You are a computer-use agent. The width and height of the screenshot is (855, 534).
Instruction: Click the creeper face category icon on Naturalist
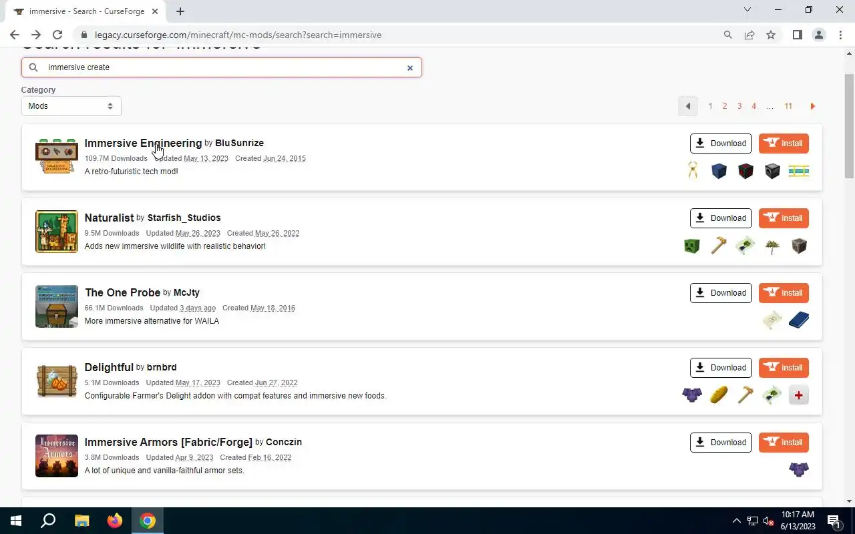(x=692, y=246)
